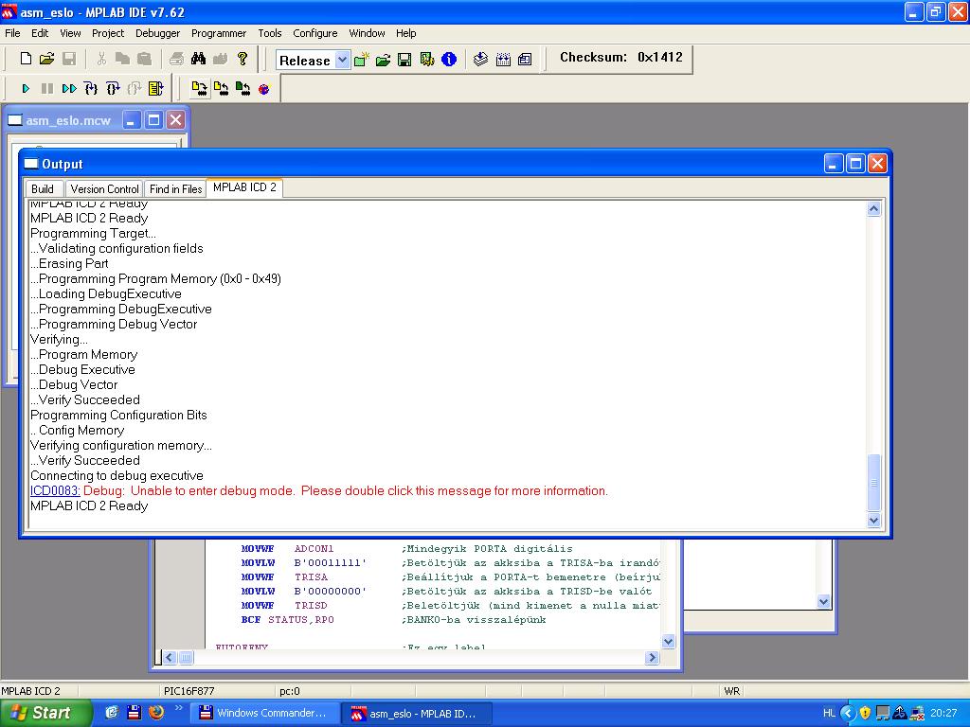
Task: Launch Firefox from the quick launch bar
Action: [156, 713]
